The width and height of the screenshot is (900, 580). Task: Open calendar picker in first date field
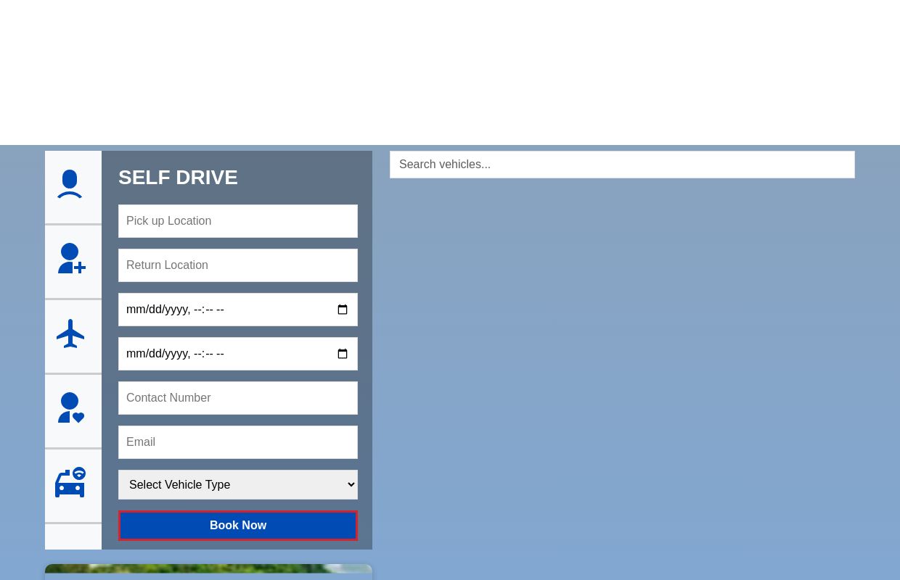pos(343,310)
